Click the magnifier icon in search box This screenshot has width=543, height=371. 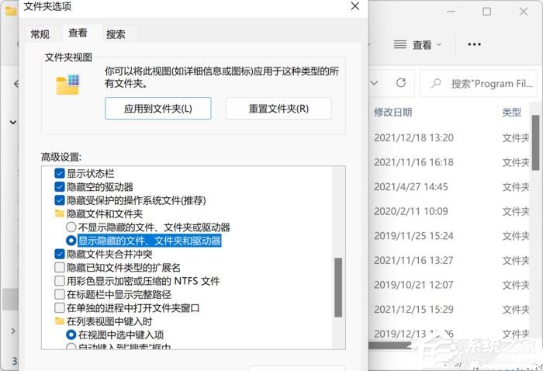coord(436,83)
